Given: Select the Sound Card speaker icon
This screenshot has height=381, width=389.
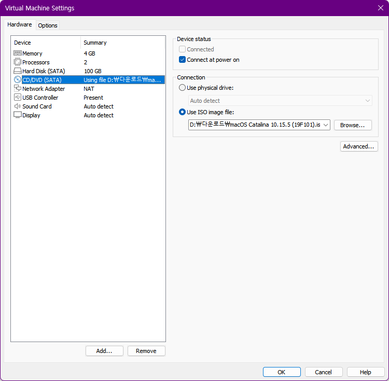Looking at the screenshot, I should [17, 106].
